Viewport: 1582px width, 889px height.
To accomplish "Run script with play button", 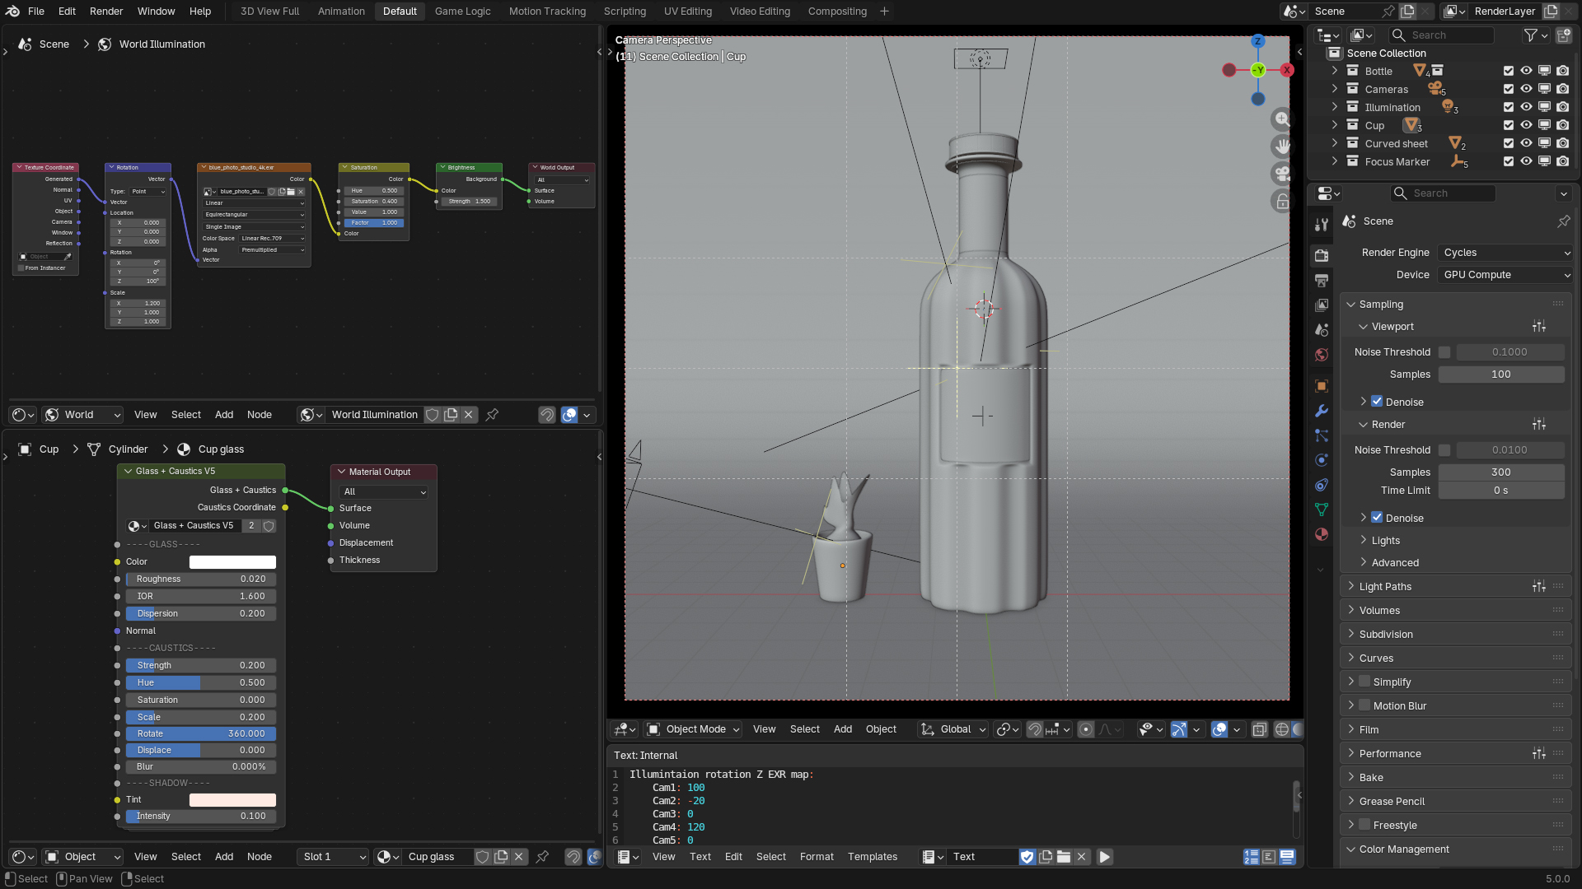I will coord(1105,857).
